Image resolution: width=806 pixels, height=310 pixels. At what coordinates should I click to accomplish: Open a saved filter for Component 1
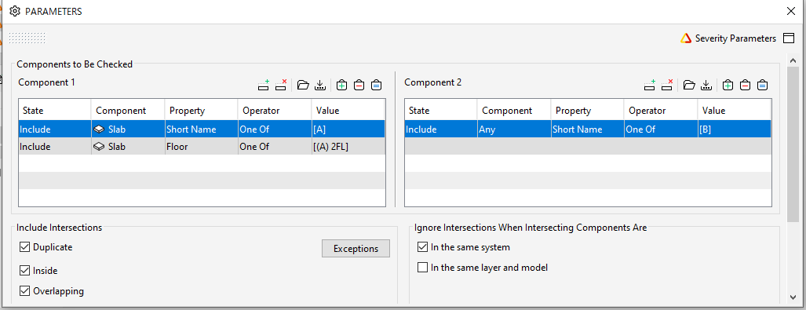coord(303,85)
